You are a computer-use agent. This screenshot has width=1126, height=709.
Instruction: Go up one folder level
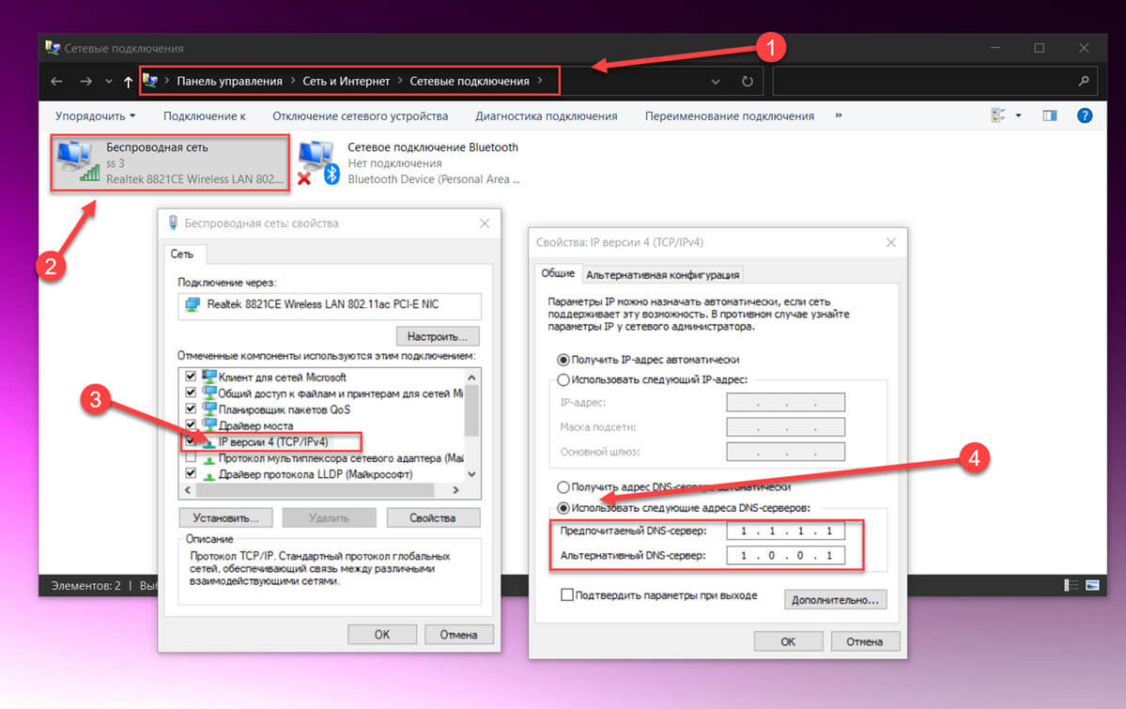point(128,82)
